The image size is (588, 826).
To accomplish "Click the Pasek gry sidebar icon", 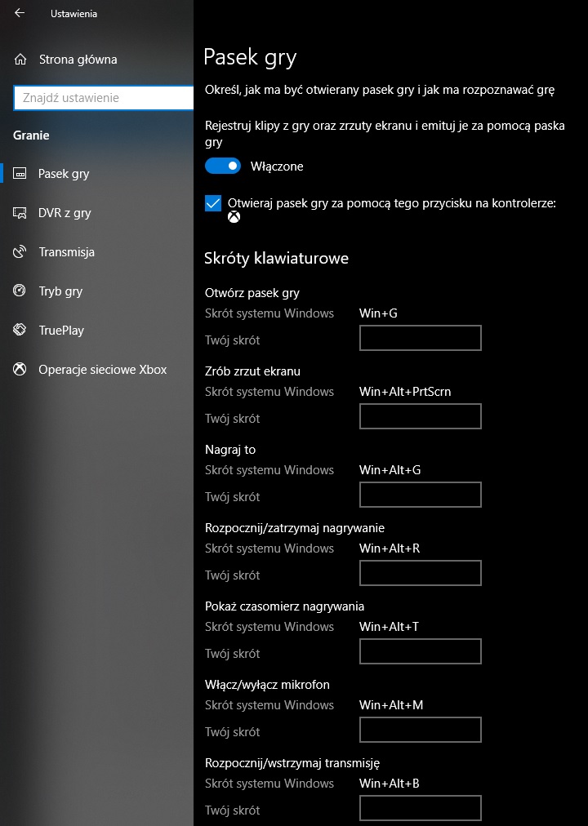I will 20,174.
